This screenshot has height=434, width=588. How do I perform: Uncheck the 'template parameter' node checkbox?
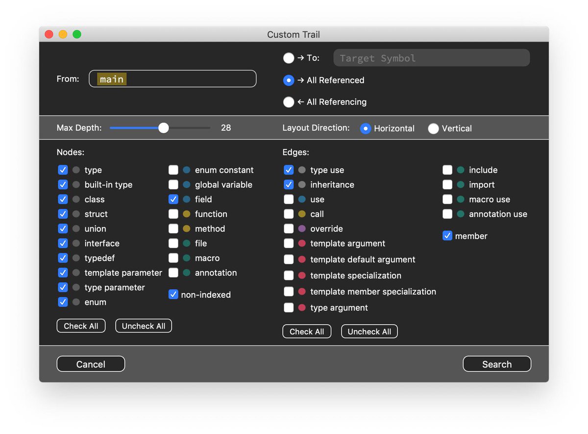click(x=63, y=273)
